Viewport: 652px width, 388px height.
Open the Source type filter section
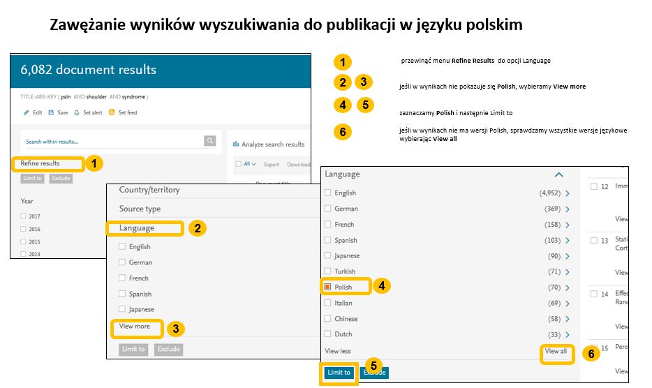pyautogui.click(x=140, y=209)
